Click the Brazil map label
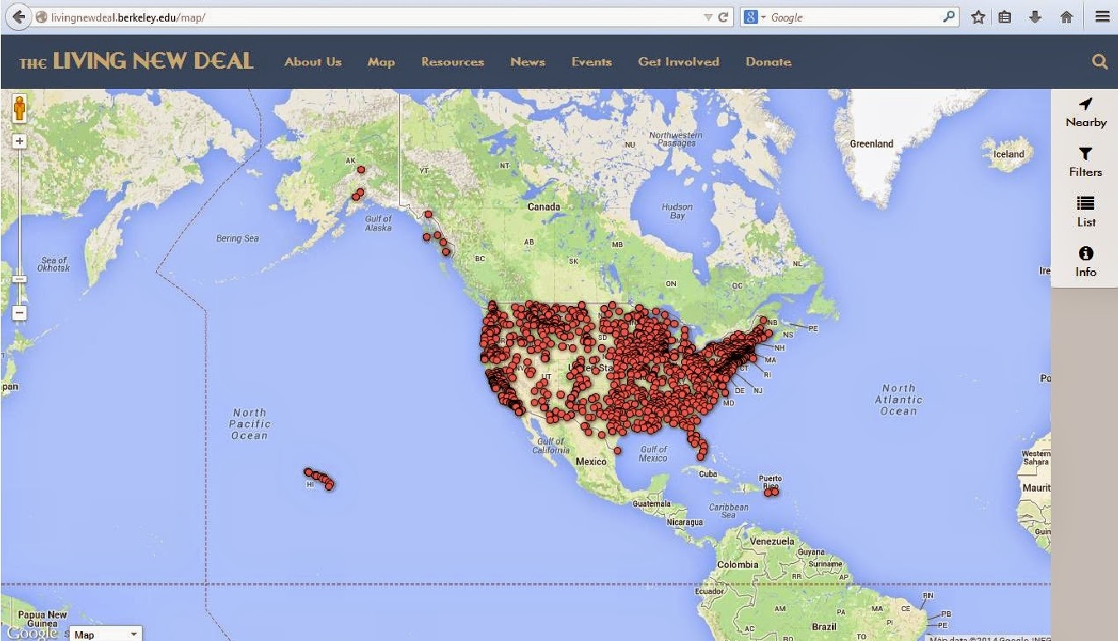Viewport: 1118px width, 641px height. (x=824, y=627)
